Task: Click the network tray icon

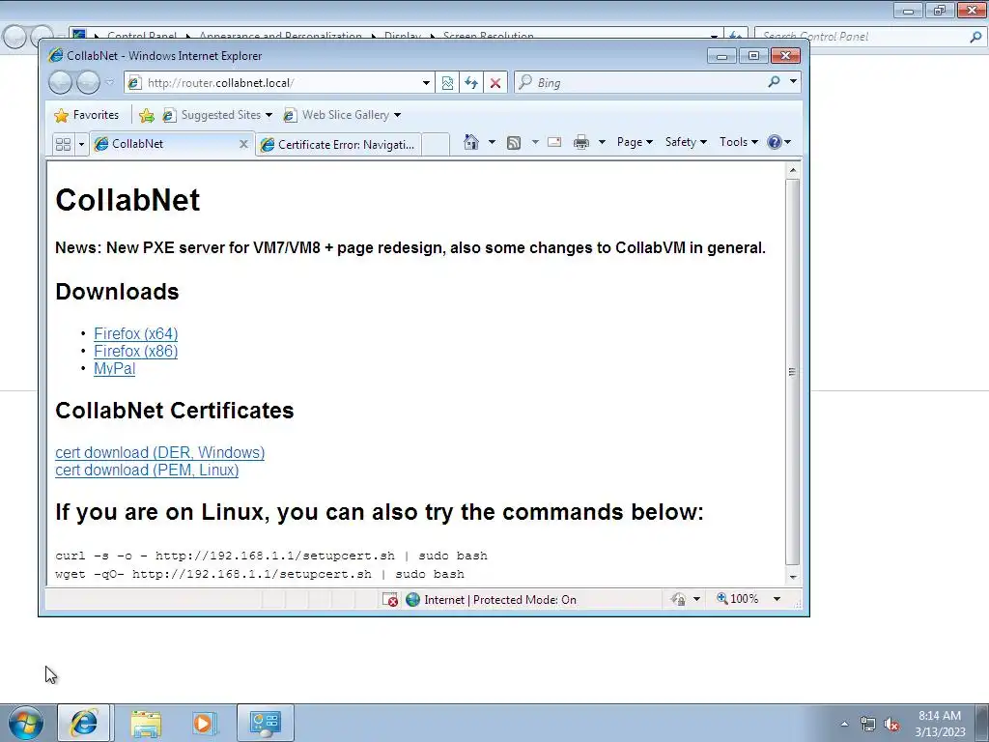Action: pyautogui.click(x=868, y=725)
